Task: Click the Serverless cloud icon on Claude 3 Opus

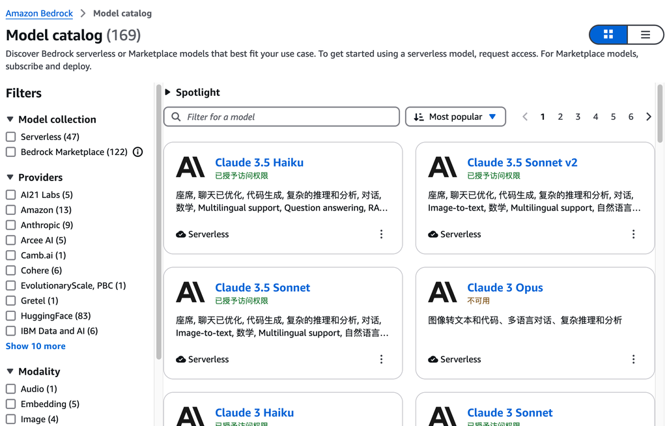Action: pos(433,359)
